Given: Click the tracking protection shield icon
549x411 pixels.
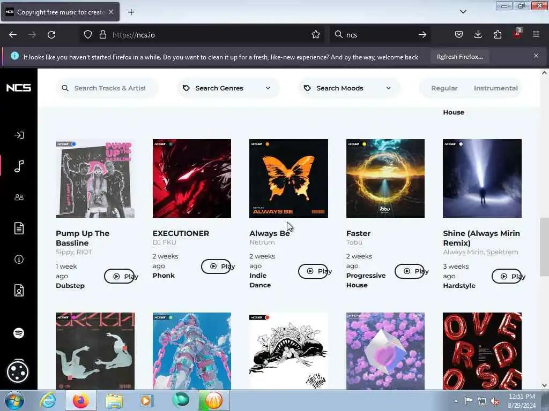Looking at the screenshot, I should click(x=88, y=35).
